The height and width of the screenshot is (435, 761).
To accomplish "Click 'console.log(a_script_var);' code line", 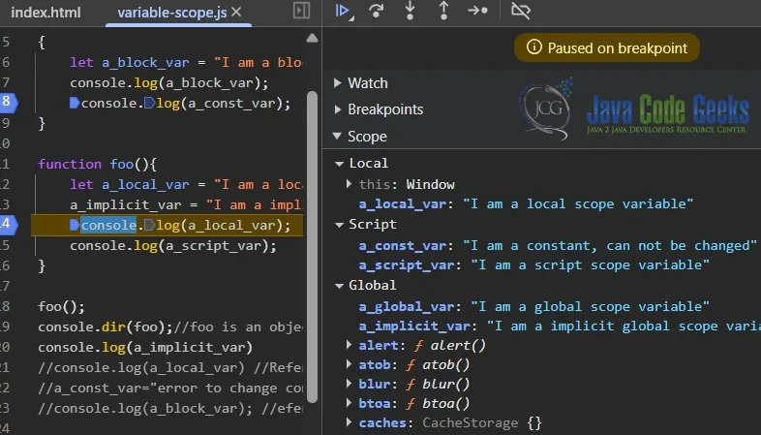I will (173, 246).
